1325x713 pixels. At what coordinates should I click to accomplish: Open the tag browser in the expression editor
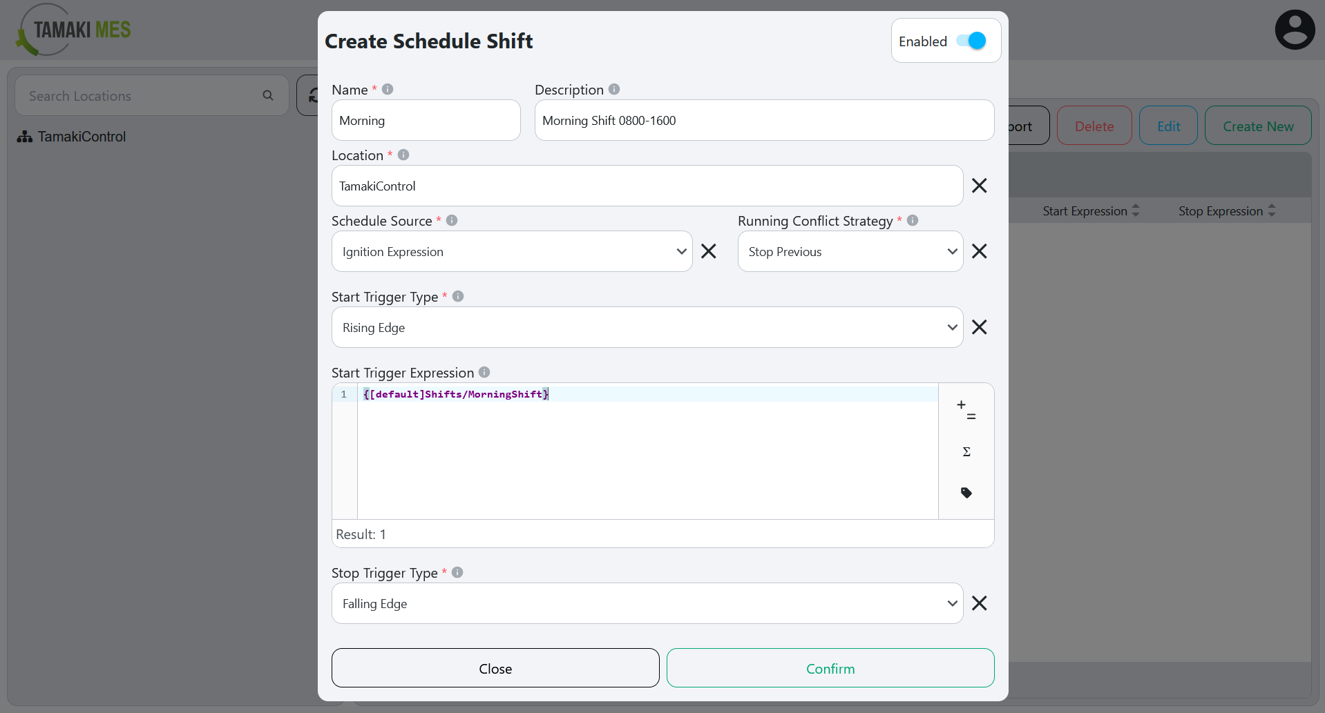[966, 493]
